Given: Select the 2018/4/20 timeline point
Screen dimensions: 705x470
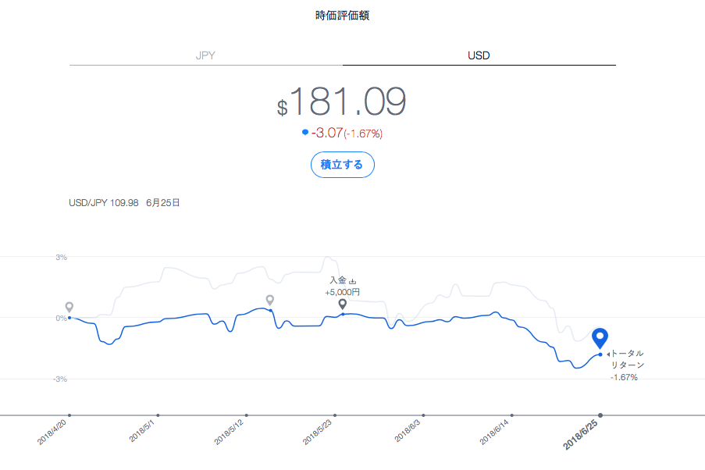Looking at the screenshot, I should pyautogui.click(x=69, y=415).
